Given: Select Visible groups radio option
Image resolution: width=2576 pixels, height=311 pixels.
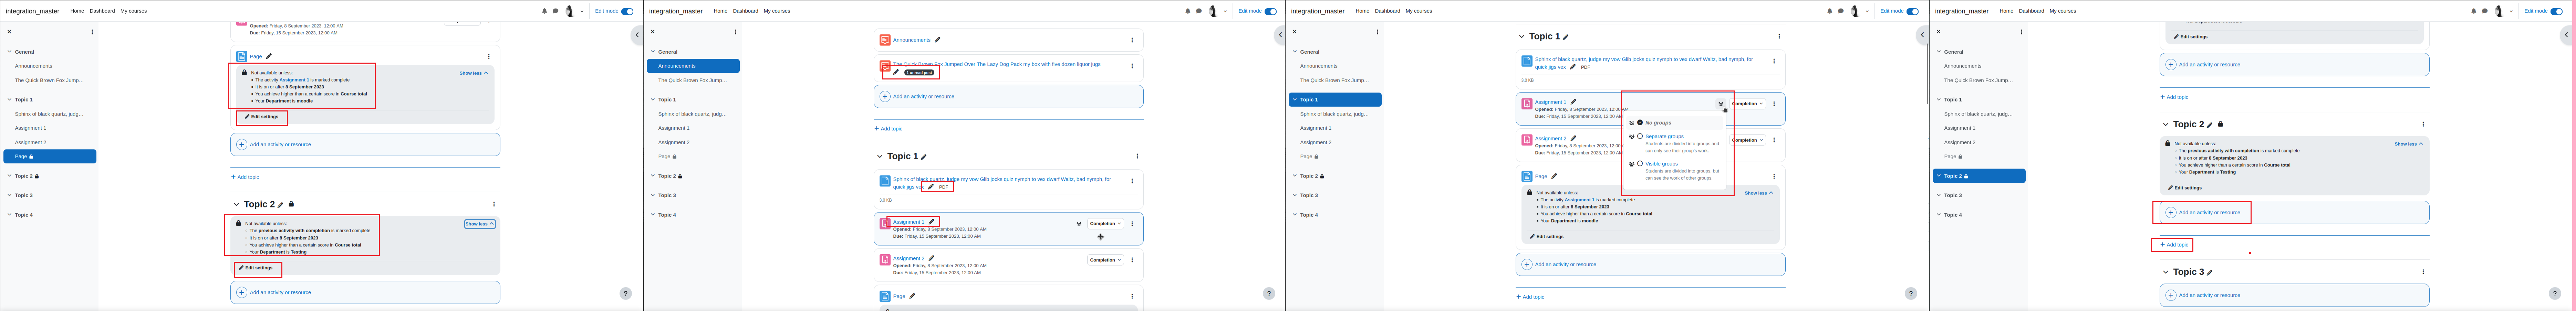Looking at the screenshot, I should click(x=1640, y=163).
